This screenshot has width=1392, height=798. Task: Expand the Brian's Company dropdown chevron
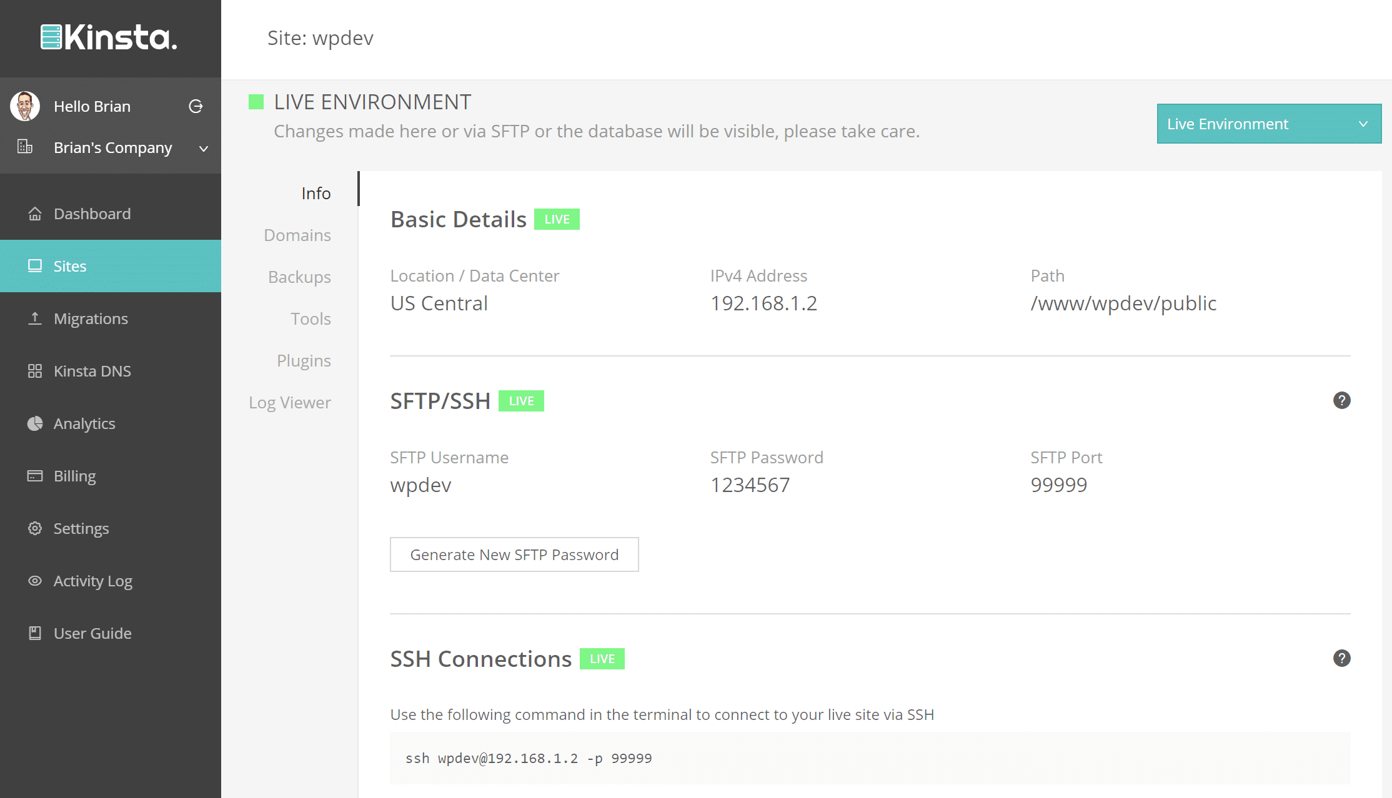click(x=204, y=149)
